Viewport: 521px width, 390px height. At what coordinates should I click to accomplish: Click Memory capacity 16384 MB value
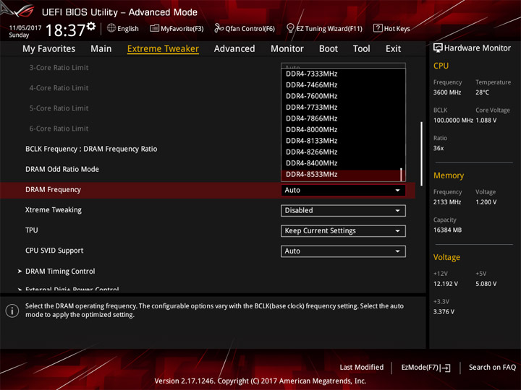(447, 230)
